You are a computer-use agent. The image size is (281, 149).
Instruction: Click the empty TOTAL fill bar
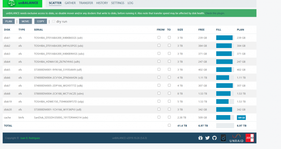coord(225,126)
